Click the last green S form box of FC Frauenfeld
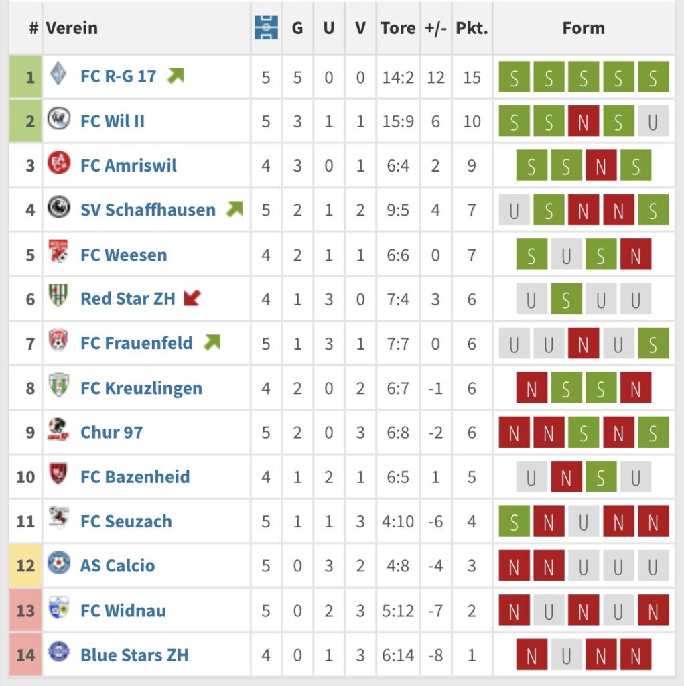 [x=653, y=344]
